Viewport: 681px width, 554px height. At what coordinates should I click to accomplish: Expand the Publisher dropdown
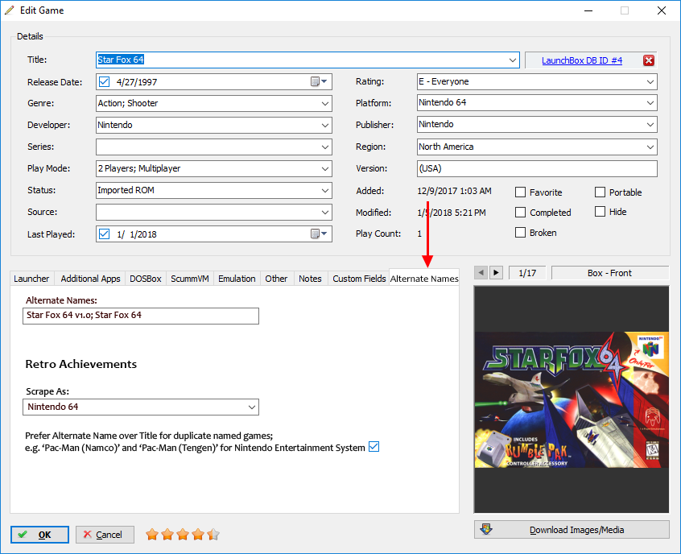pyautogui.click(x=650, y=125)
